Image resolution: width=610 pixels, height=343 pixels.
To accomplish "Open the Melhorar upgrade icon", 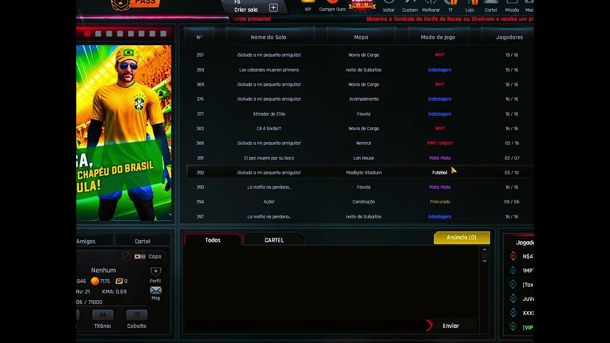I will pyautogui.click(x=431, y=2).
